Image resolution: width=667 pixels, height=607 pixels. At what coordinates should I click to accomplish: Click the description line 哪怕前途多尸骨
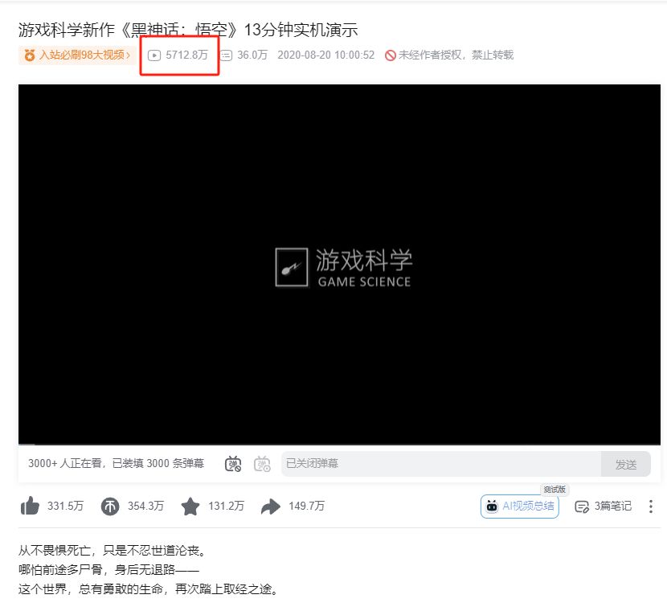click(x=108, y=569)
